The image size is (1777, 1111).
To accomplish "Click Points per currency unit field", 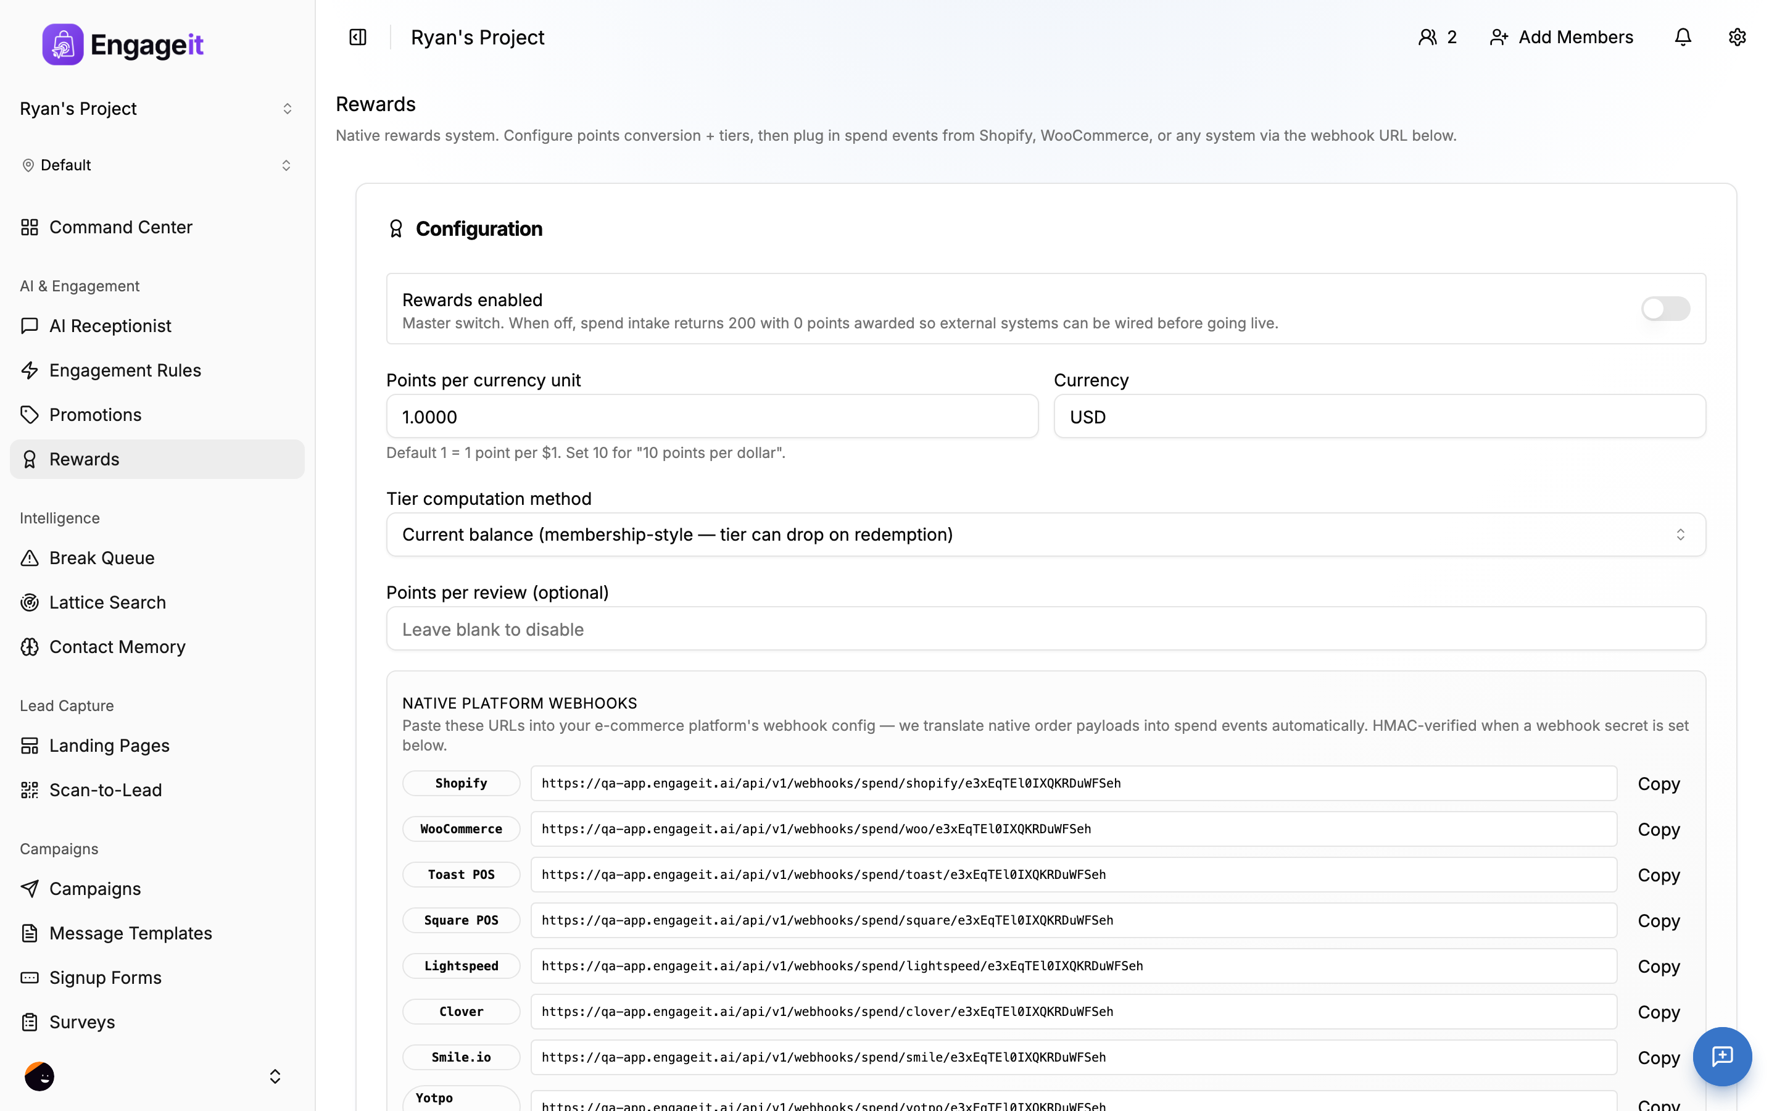I will [x=711, y=417].
